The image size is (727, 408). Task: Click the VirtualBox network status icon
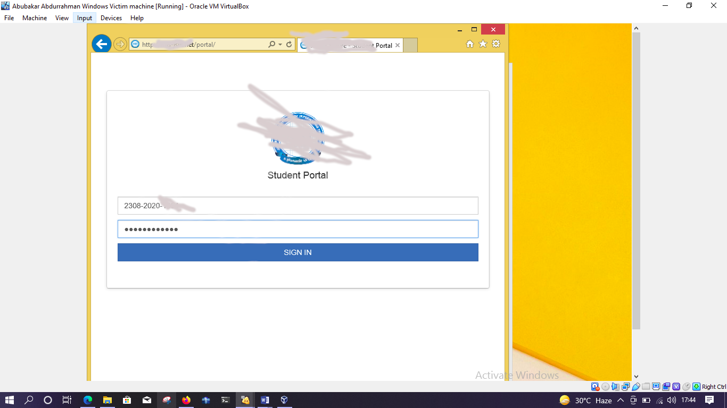click(x=624, y=387)
